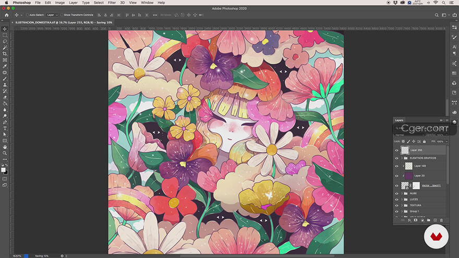Open the Layer menu
This screenshot has height=258, width=459.
click(x=73, y=3)
